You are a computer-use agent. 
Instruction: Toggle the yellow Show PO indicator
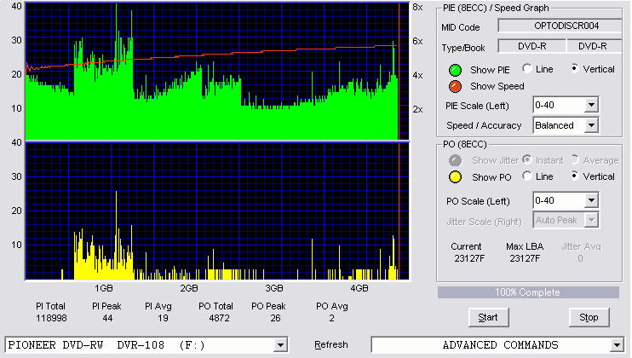click(x=455, y=177)
